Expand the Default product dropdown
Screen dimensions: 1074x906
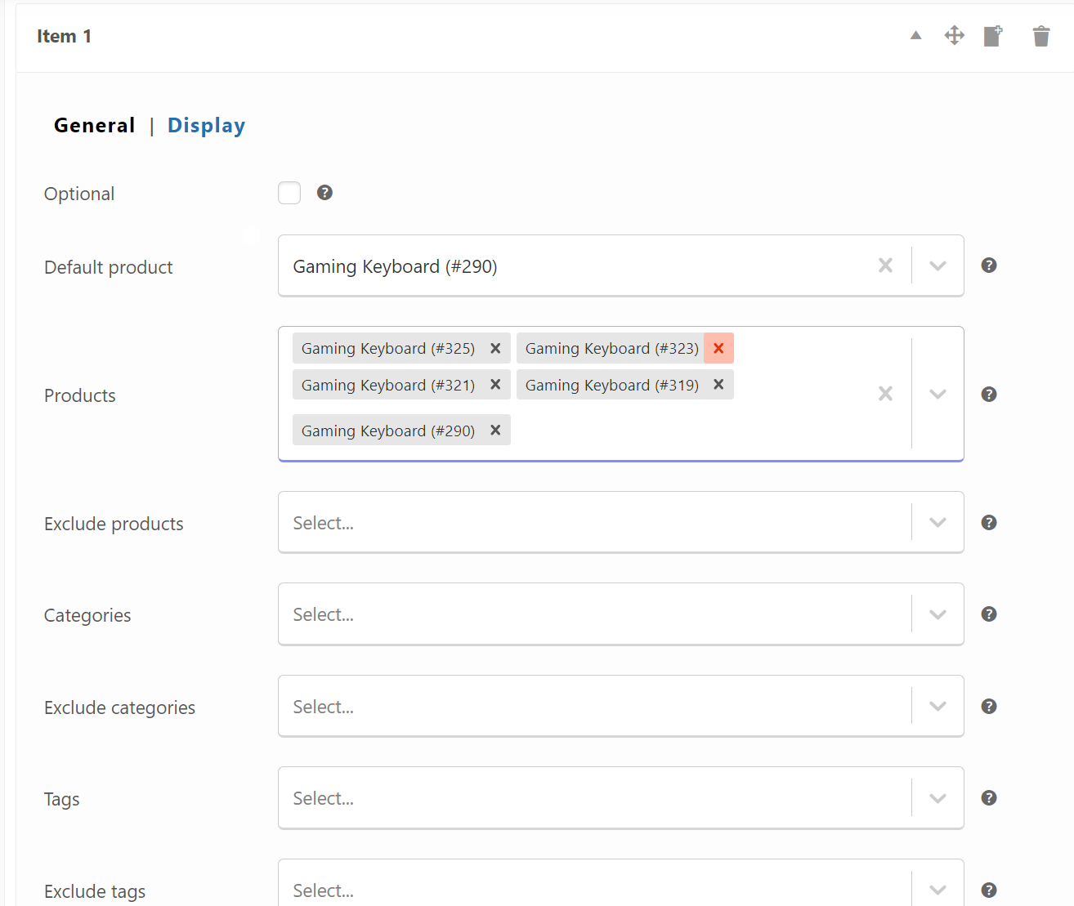pos(938,266)
